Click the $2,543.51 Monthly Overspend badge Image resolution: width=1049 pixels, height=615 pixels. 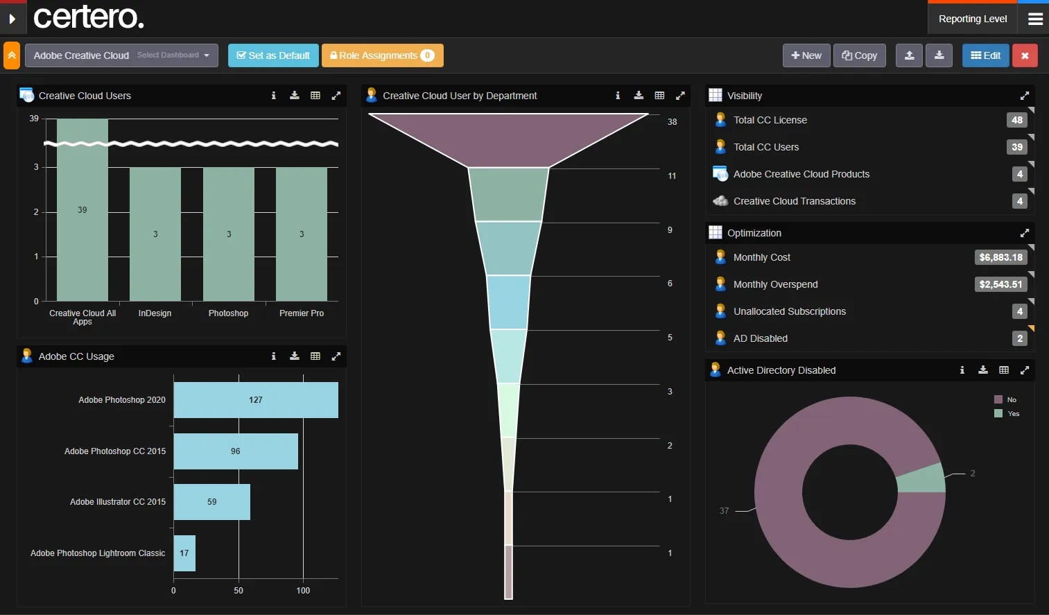[x=1000, y=284]
